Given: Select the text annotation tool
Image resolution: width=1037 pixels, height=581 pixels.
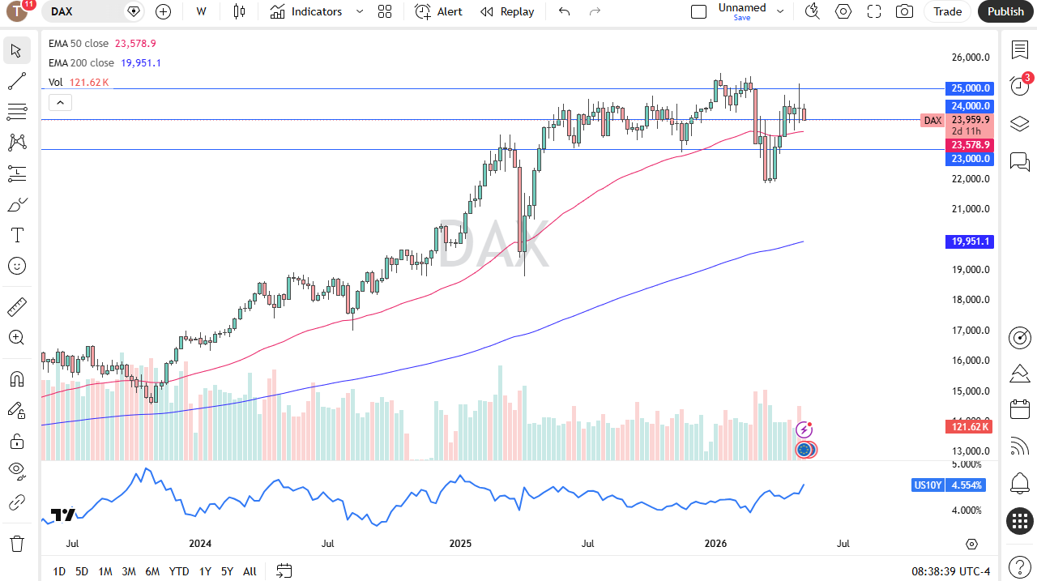Looking at the screenshot, I should tap(16, 235).
